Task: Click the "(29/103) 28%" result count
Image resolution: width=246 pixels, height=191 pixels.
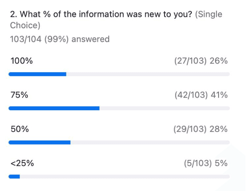Action: pos(200,130)
